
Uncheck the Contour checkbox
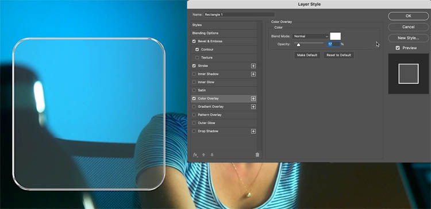coord(197,49)
